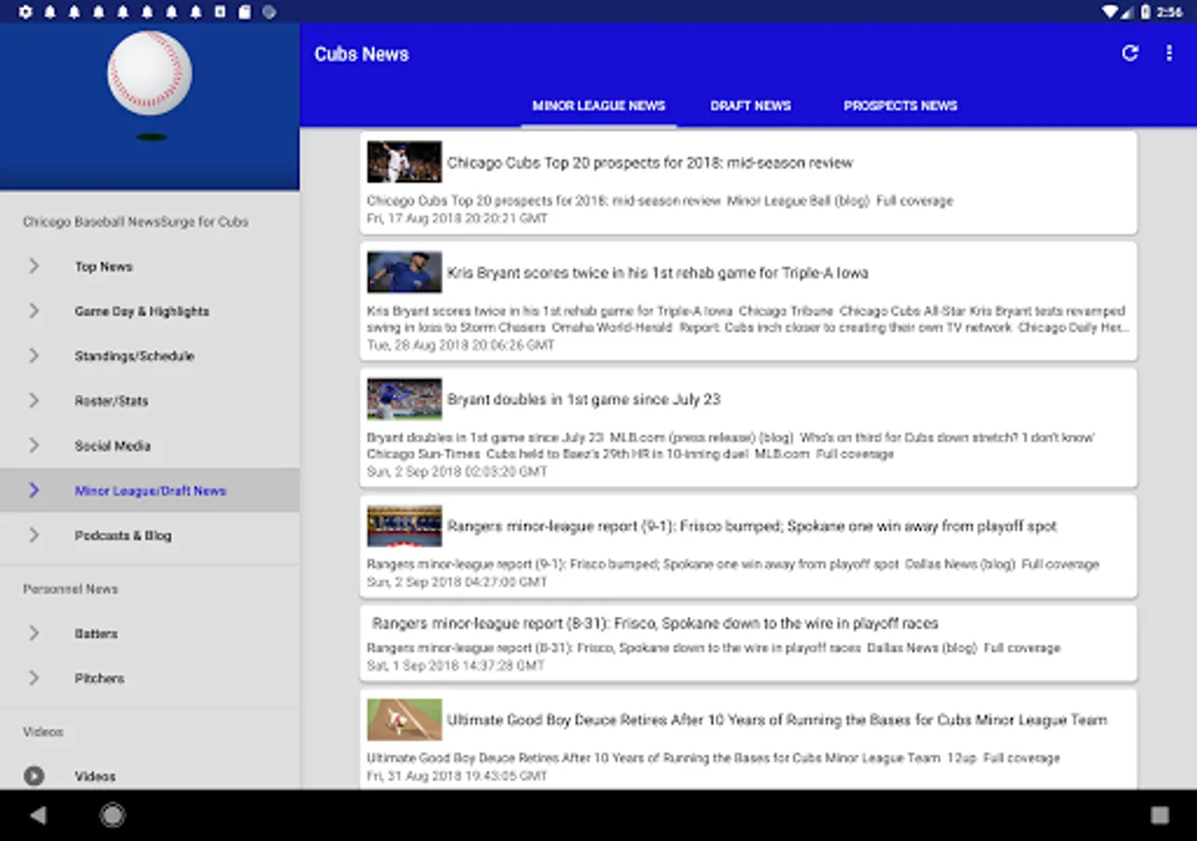Tap the baseball logo in the drawer
Screen dimensions: 1197x841
tap(150, 74)
